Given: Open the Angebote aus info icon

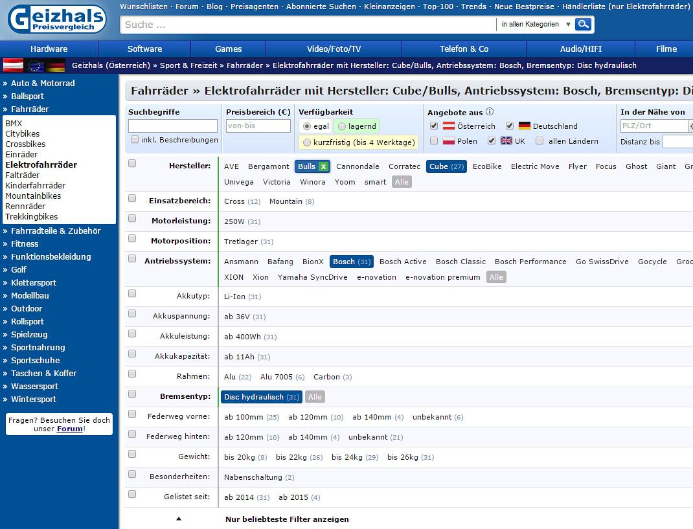Looking at the screenshot, I should pos(490,112).
